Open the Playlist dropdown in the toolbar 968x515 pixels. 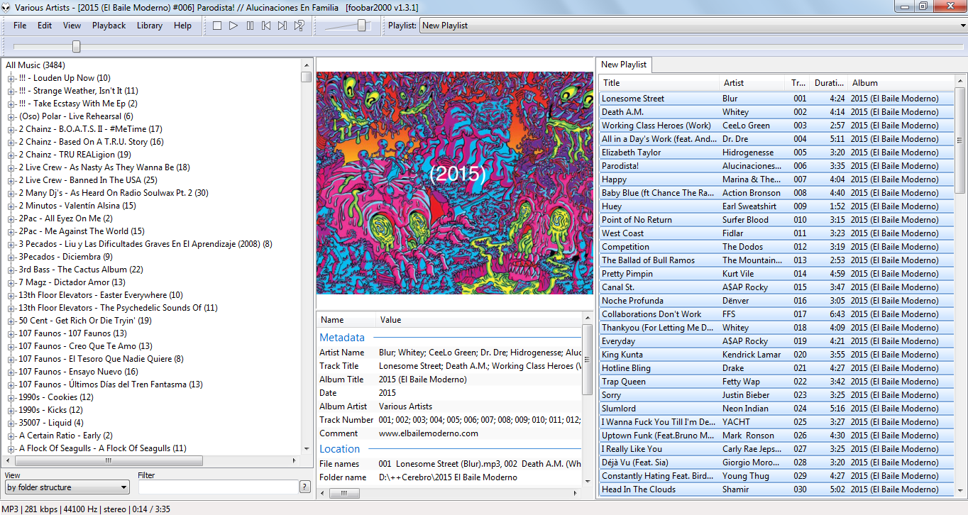click(x=962, y=26)
